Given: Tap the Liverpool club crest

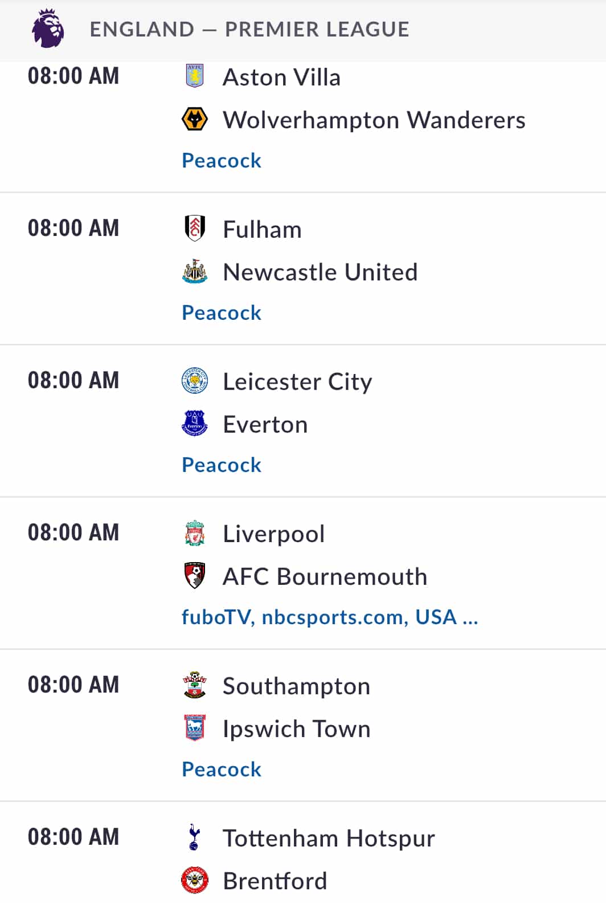Looking at the screenshot, I should click(195, 533).
